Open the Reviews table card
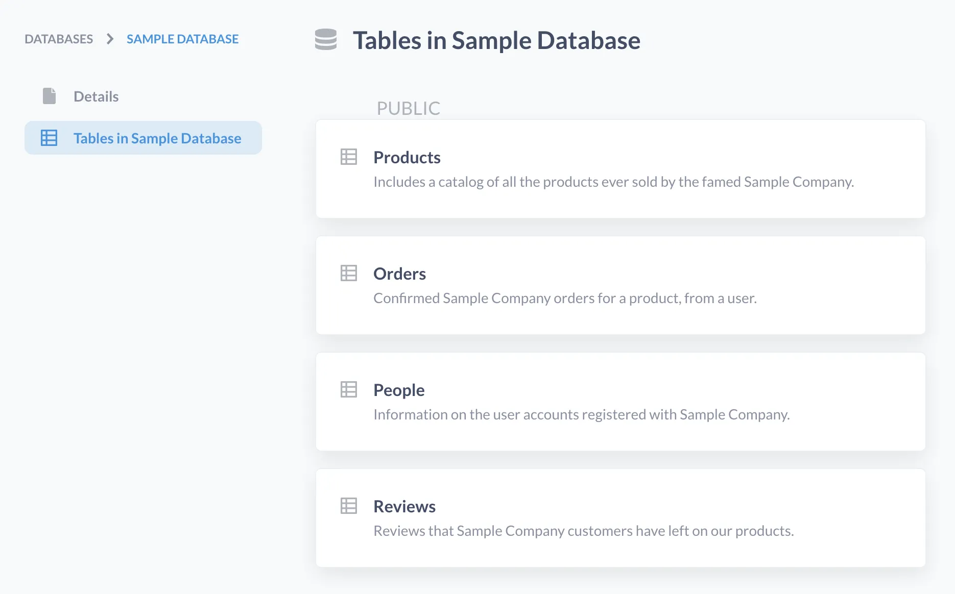 click(620, 518)
